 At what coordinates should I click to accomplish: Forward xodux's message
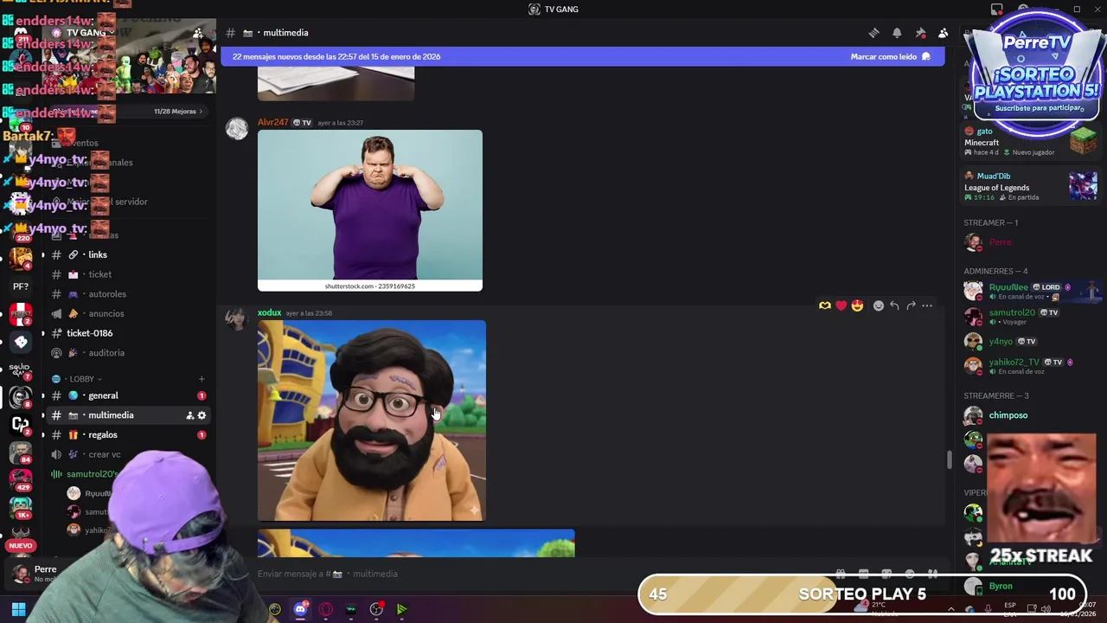click(911, 305)
